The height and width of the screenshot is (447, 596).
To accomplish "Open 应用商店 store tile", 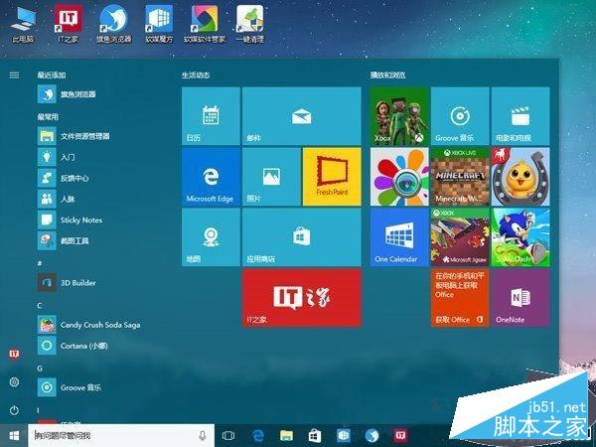I will (x=302, y=237).
